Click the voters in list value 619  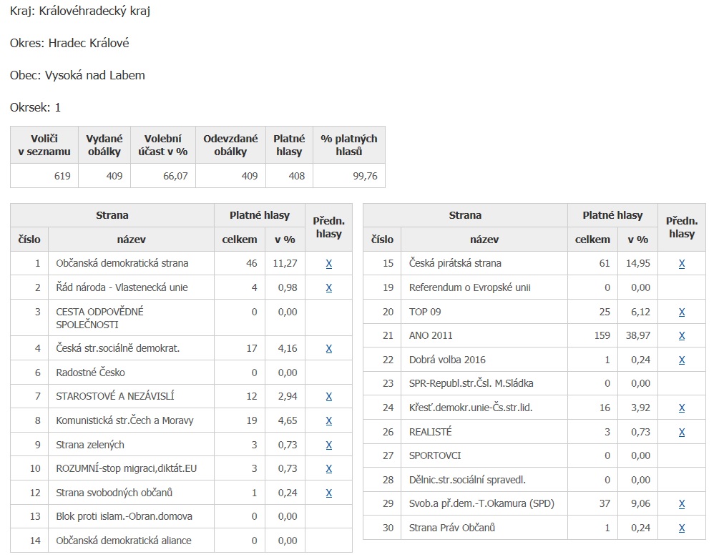[62, 176]
